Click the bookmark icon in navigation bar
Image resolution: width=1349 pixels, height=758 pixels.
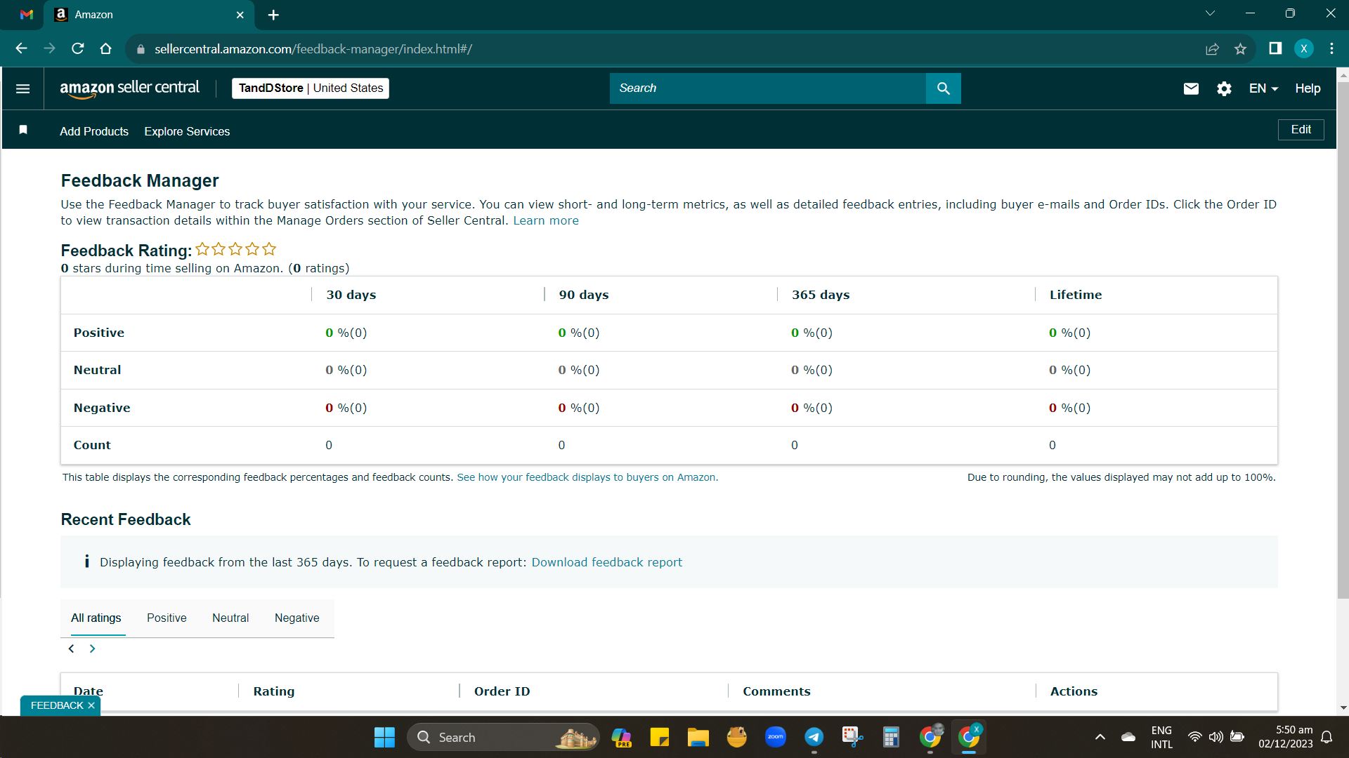click(x=23, y=130)
